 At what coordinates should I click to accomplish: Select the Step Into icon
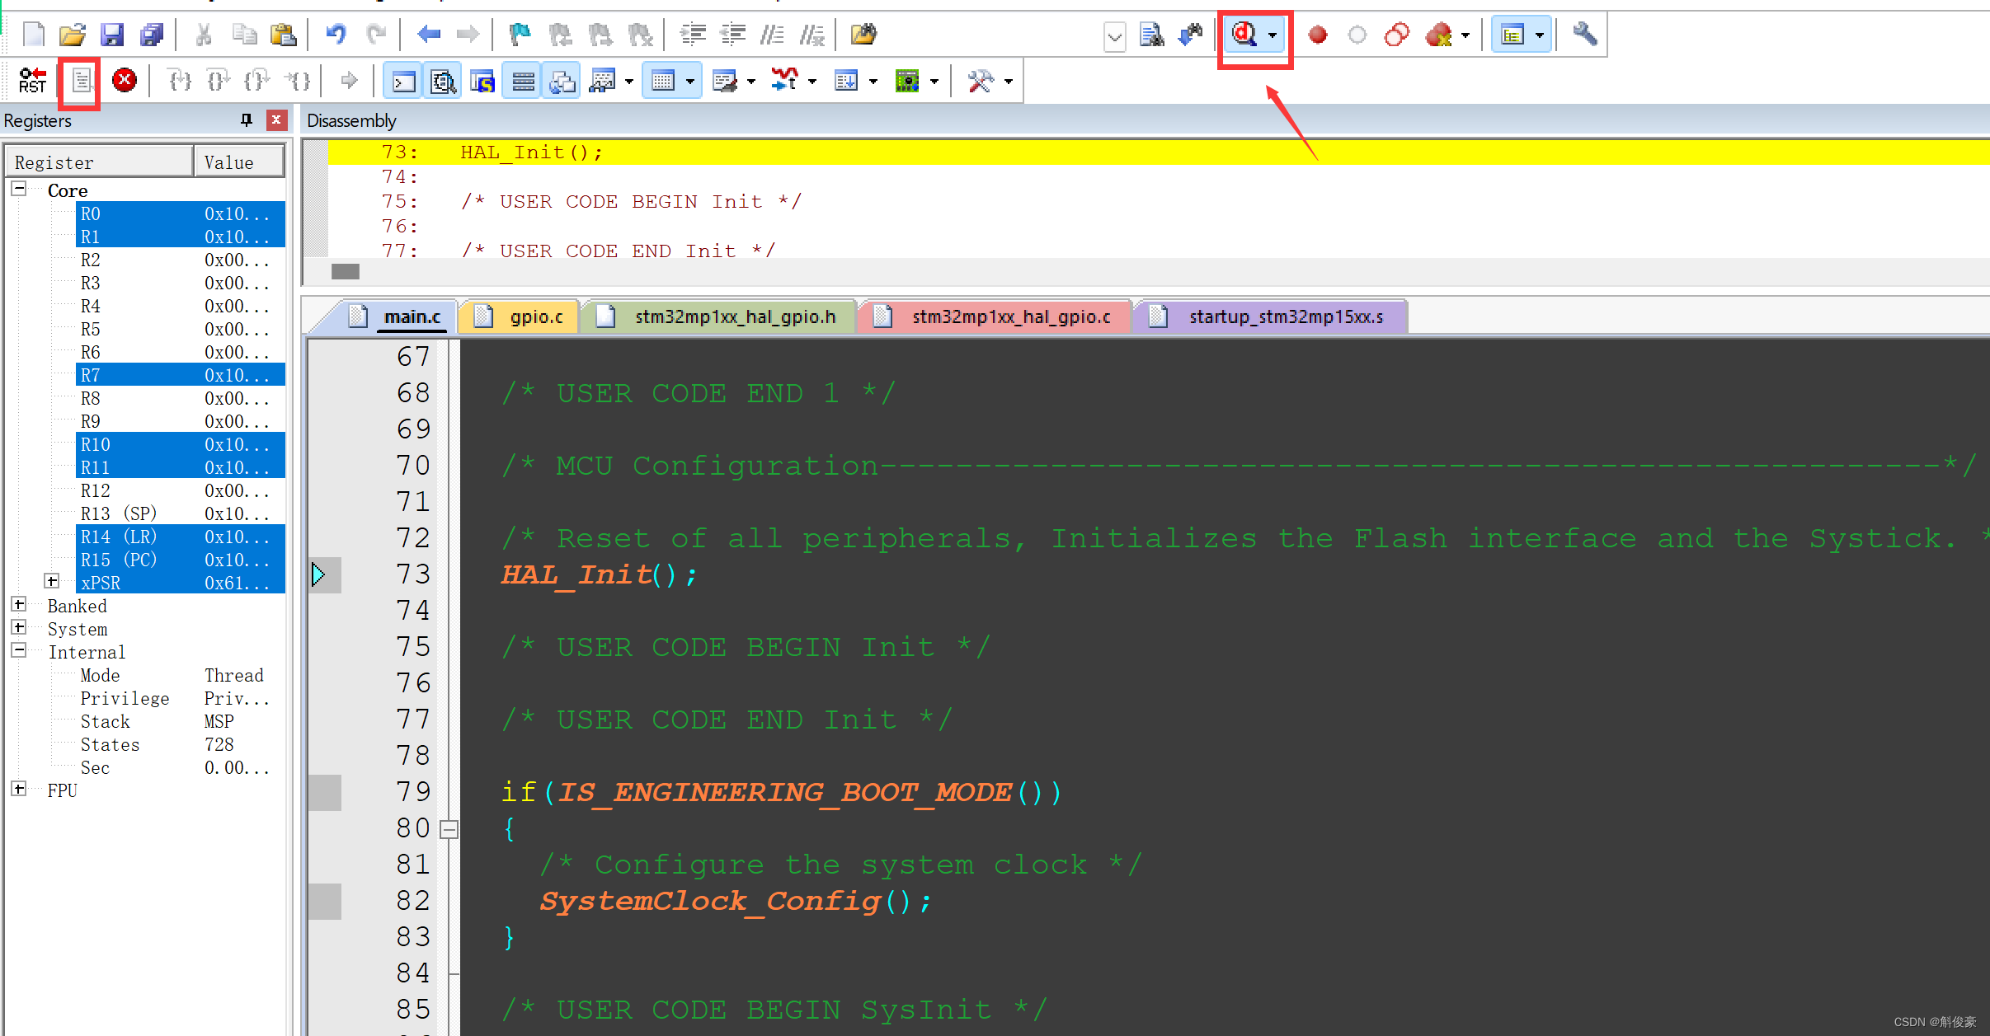pyautogui.click(x=180, y=80)
